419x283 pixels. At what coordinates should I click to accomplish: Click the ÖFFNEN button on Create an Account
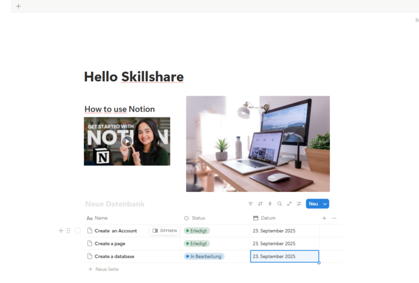pyautogui.click(x=165, y=231)
